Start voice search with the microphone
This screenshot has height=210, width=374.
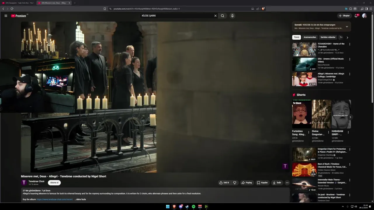(x=232, y=16)
